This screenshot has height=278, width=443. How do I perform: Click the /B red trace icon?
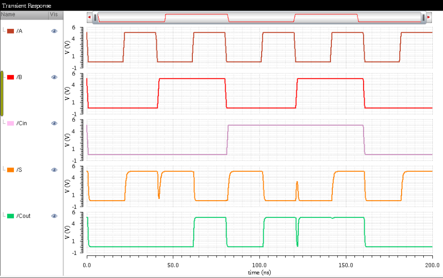(11, 77)
